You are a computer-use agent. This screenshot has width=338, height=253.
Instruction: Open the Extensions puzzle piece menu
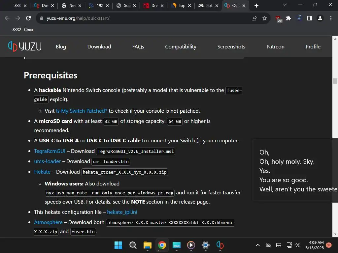288,18
